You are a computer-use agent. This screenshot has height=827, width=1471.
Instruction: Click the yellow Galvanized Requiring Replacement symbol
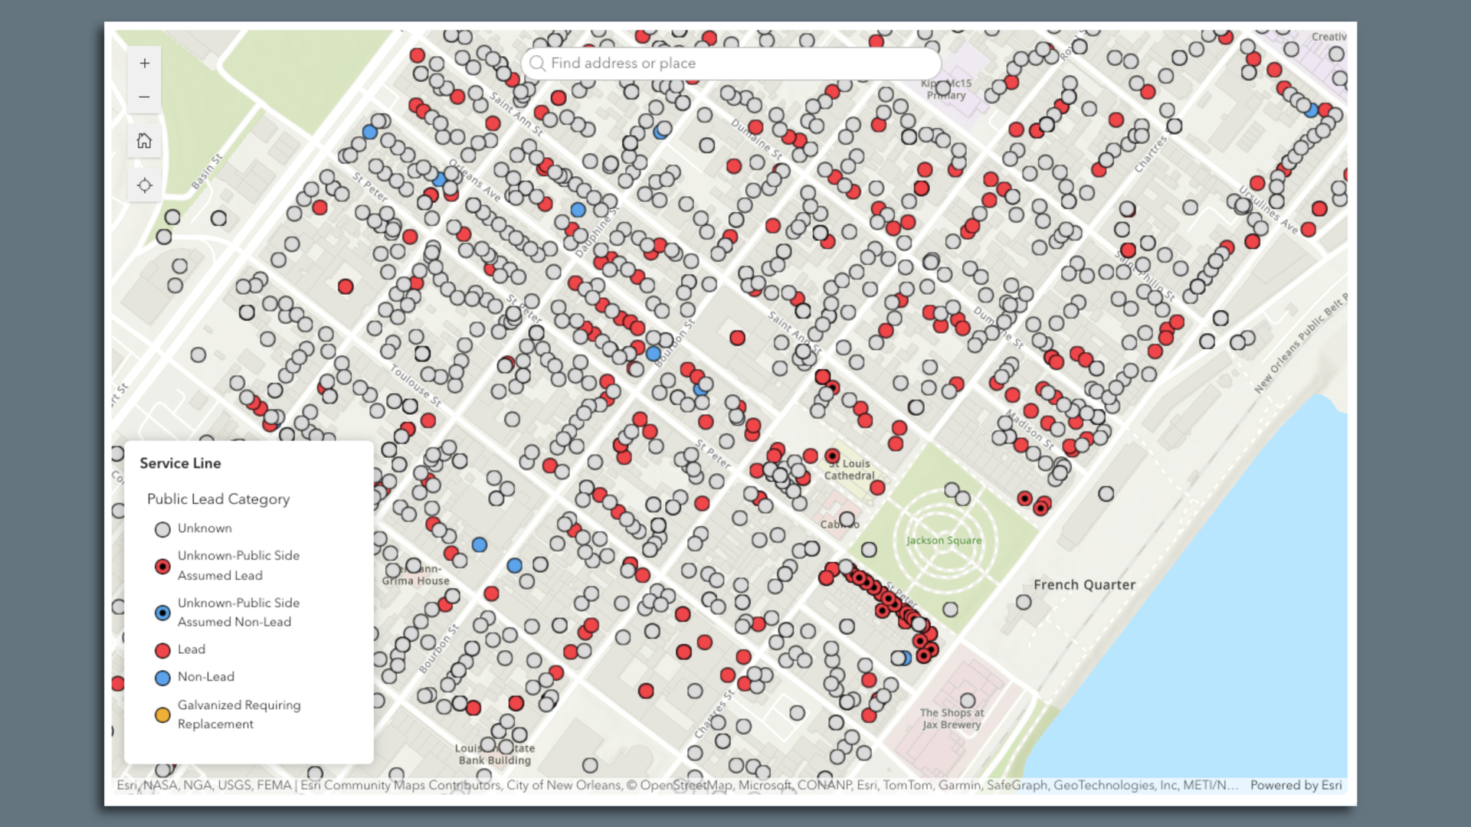(x=162, y=714)
